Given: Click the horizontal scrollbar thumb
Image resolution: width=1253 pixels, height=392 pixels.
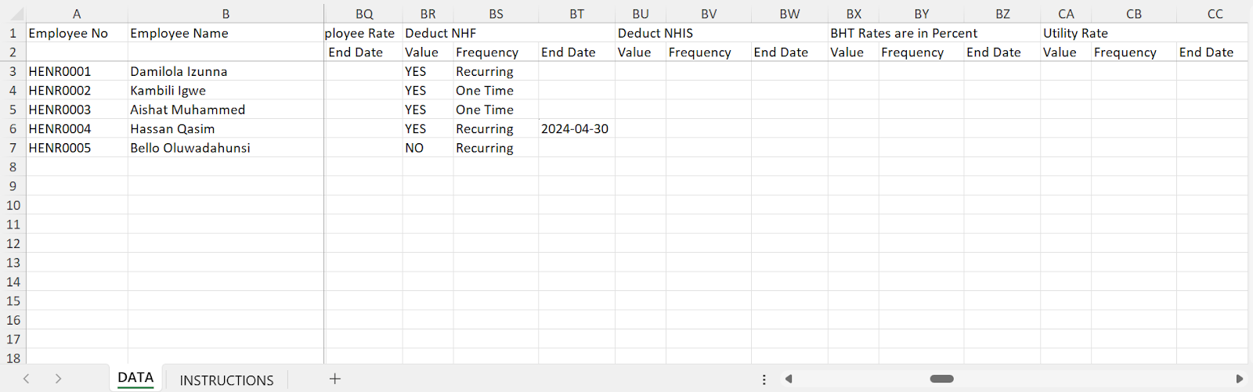Looking at the screenshot, I should (941, 379).
